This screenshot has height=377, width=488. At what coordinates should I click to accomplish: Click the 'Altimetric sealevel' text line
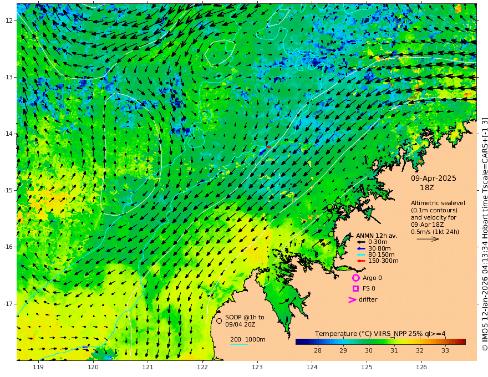tap(438, 203)
